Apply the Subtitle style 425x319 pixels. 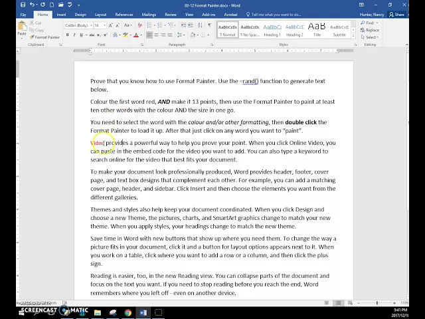pos(339,30)
